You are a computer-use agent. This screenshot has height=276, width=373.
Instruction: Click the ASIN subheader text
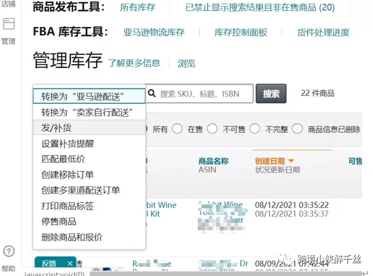[x=208, y=170]
